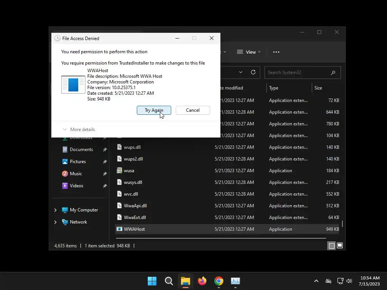Click the 217 KB size cell
387x290 pixels.
(333, 182)
